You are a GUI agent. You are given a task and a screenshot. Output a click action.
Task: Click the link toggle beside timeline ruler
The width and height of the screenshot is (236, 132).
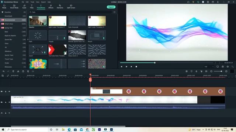point(8,76)
